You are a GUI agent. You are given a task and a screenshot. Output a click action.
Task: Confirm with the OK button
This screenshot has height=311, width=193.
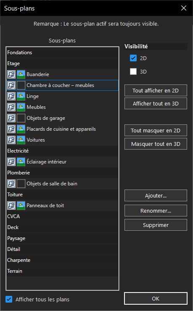[156, 298]
